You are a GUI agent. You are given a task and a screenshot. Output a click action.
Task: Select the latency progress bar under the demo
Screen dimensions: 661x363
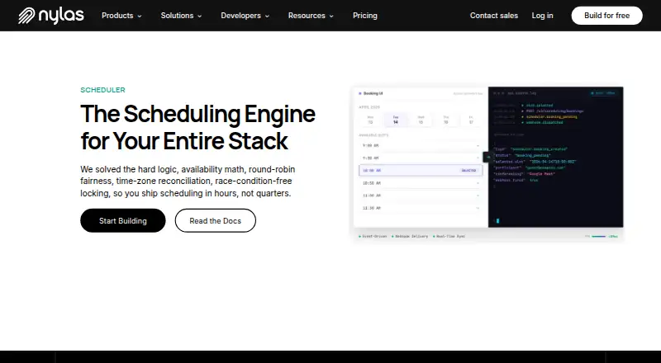click(x=598, y=237)
